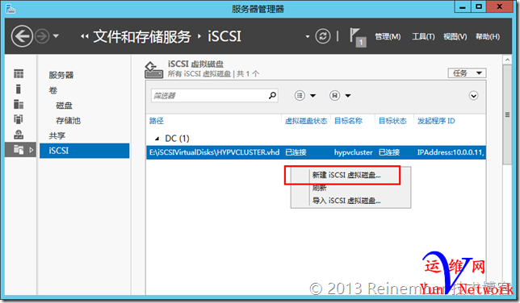The height and width of the screenshot is (303, 520).
Task: Click the back navigation arrow
Action: coord(22,36)
